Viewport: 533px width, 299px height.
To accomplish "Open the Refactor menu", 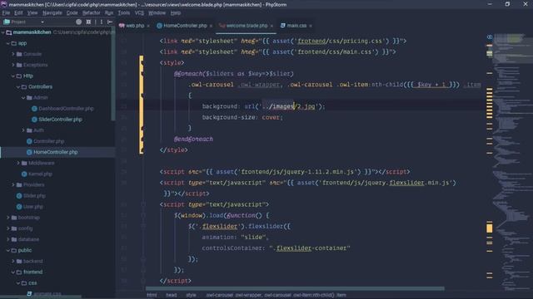I will (x=91, y=13).
